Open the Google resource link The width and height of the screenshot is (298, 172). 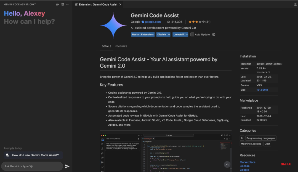pos(244,170)
